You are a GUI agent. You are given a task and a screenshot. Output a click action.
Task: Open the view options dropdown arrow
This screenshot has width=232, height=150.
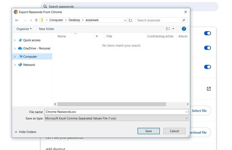tap(173, 29)
